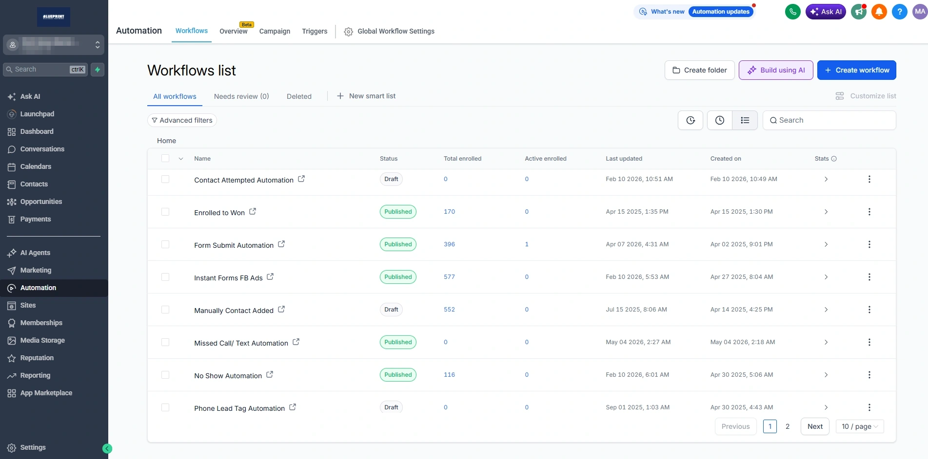Open Global Workflow Settings

(389, 31)
